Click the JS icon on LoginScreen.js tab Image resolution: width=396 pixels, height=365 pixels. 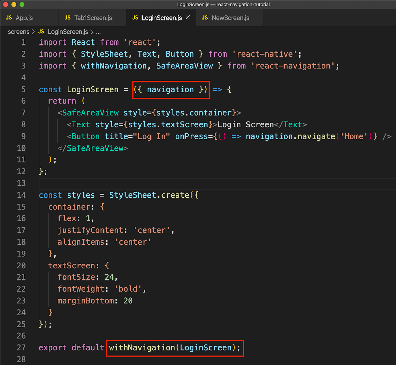pyautogui.click(x=135, y=18)
